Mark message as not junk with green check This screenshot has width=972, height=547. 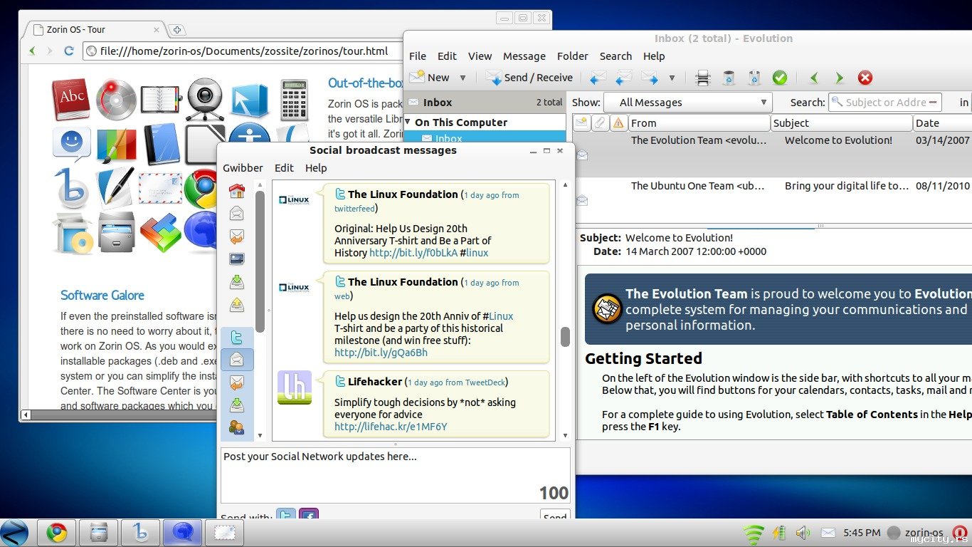[780, 78]
